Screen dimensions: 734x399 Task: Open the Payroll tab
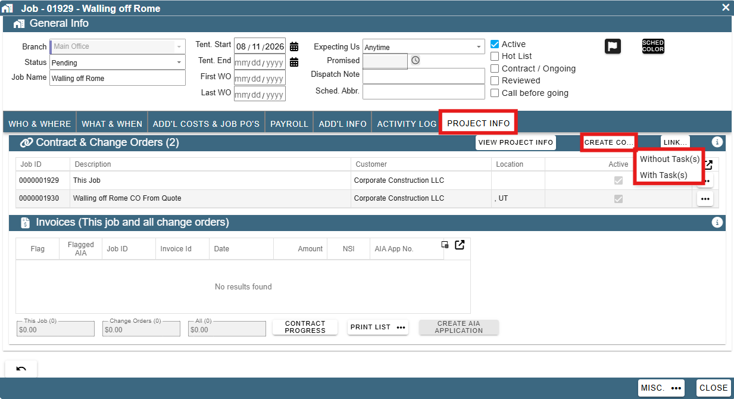pos(289,124)
